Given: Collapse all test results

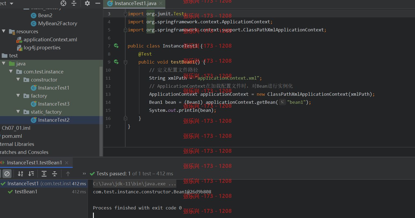Looking at the screenshot, I should coord(55,174).
